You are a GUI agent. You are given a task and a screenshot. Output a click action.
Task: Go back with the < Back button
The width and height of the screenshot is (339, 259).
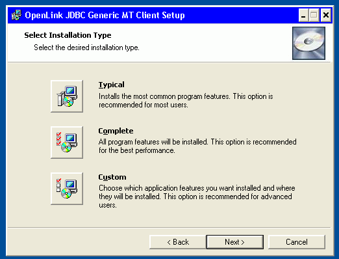click(178, 242)
